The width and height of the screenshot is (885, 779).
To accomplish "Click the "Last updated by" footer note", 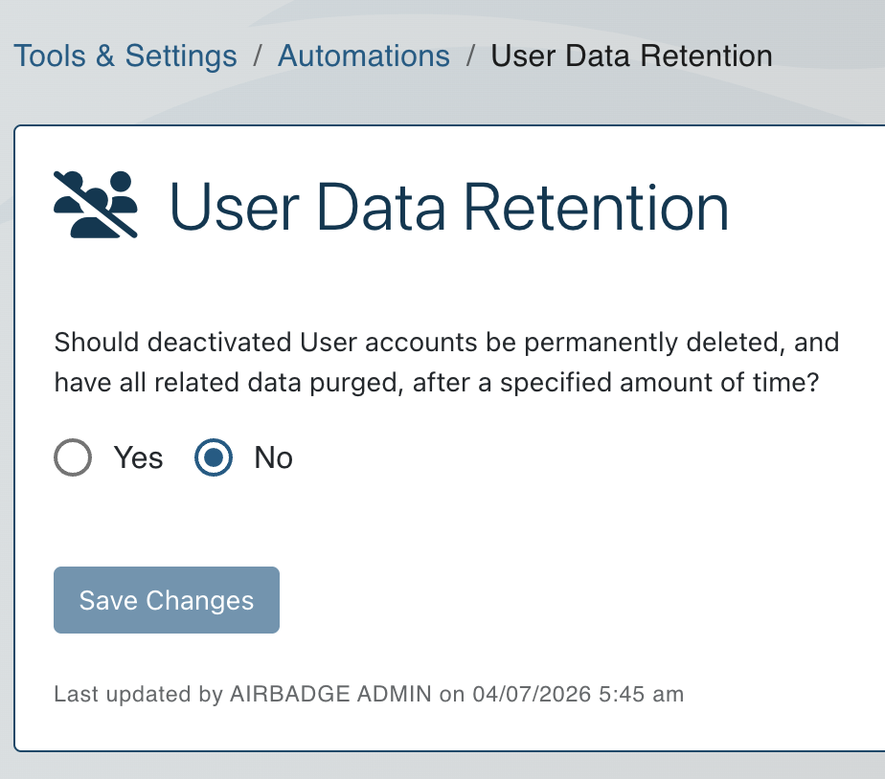I will (138, 694).
